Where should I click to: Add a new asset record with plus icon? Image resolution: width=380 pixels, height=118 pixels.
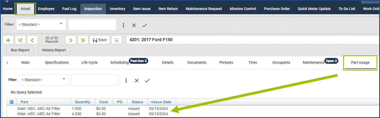[8, 40]
